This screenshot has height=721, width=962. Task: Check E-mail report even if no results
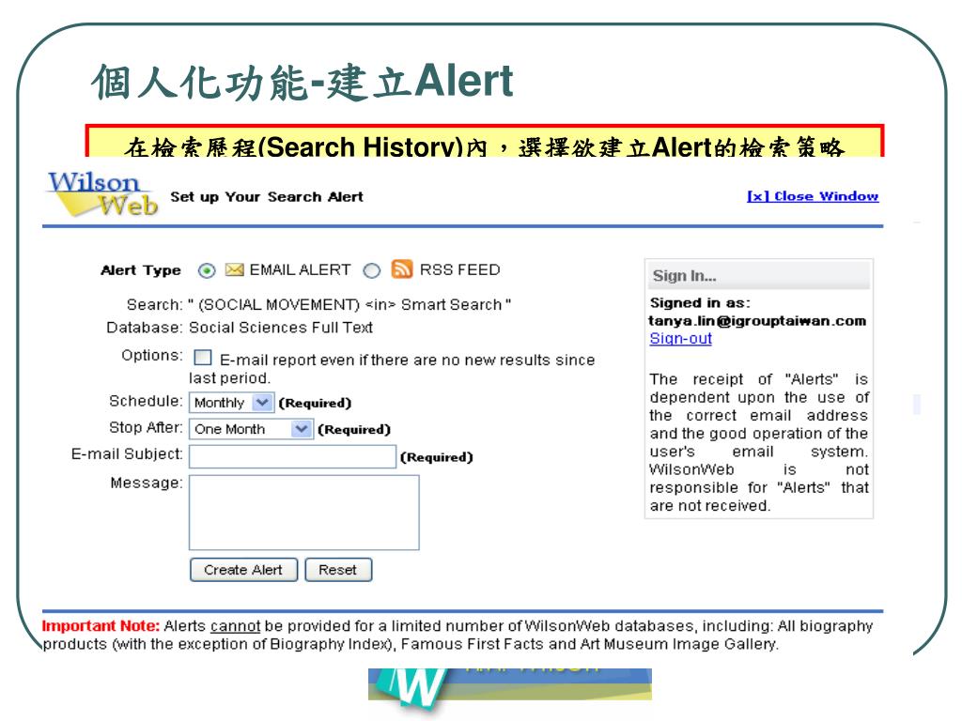coord(203,358)
